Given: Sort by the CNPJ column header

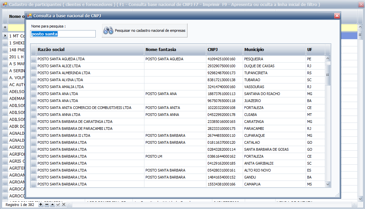Looking at the screenshot, I should click(225, 50).
